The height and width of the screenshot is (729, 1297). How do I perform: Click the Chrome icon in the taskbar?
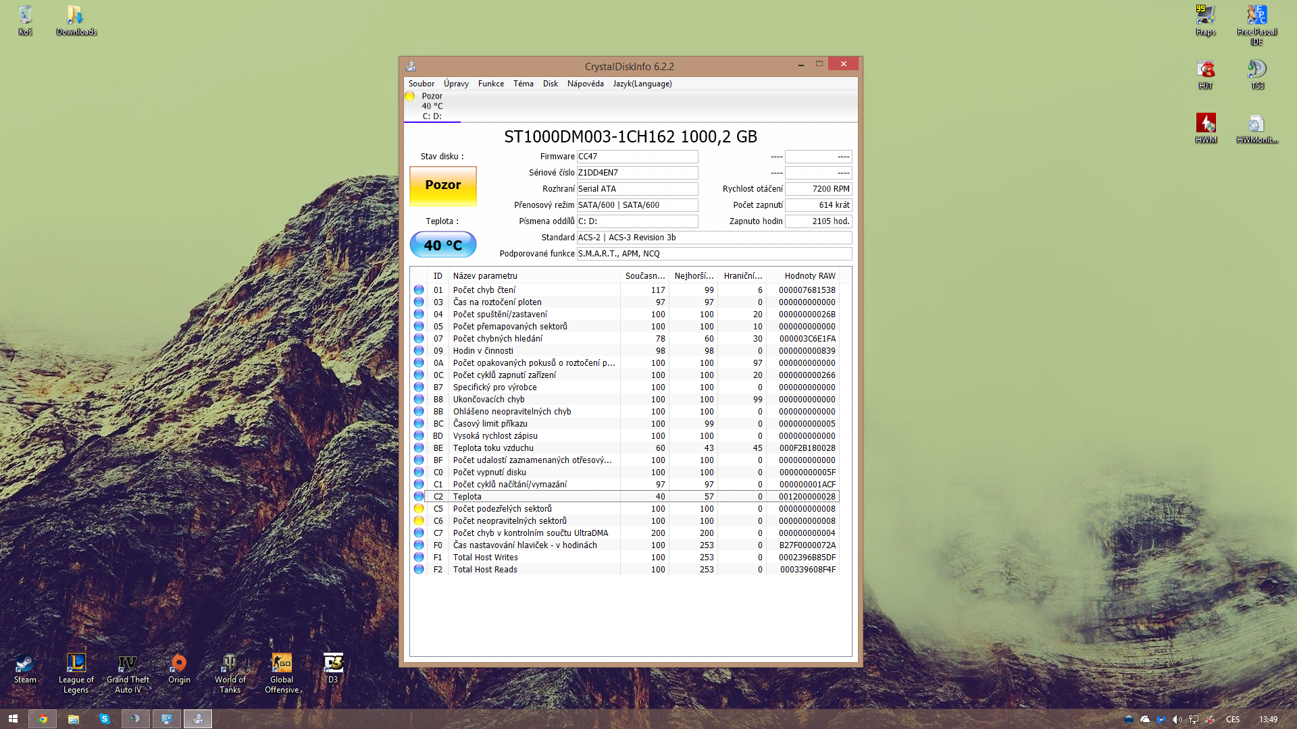43,719
